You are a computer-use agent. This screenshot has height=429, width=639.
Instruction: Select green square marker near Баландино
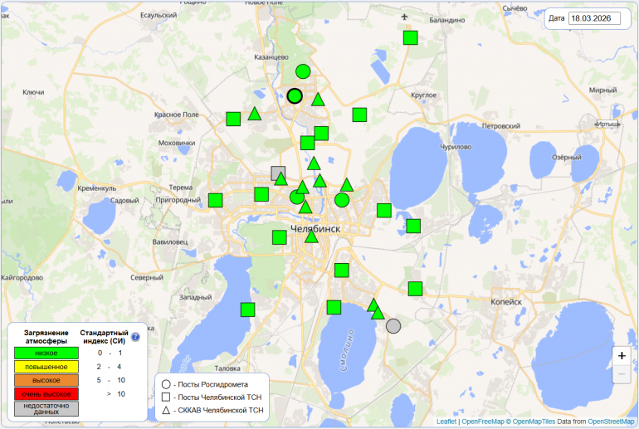pos(410,37)
